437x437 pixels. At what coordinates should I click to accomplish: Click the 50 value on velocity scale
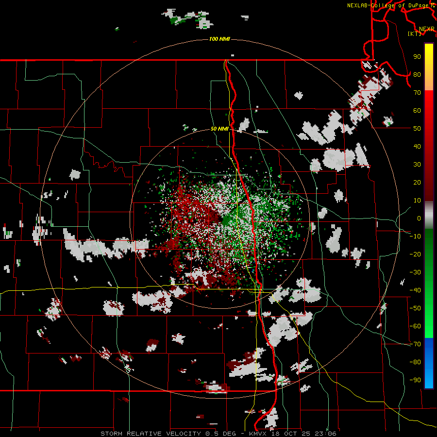417,129
